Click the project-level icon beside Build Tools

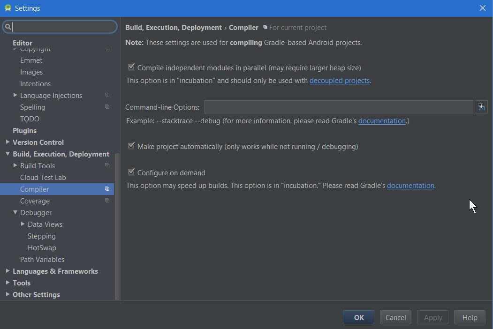pyautogui.click(x=107, y=165)
